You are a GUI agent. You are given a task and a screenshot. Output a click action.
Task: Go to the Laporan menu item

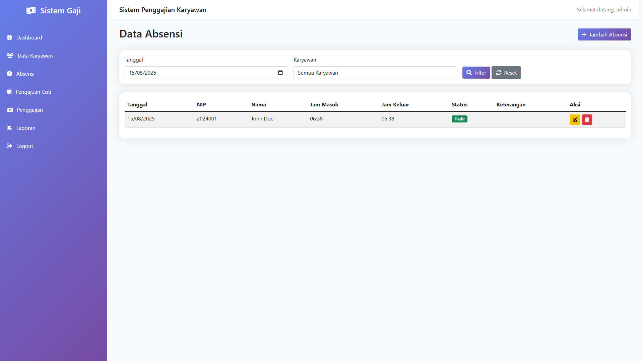point(26,128)
